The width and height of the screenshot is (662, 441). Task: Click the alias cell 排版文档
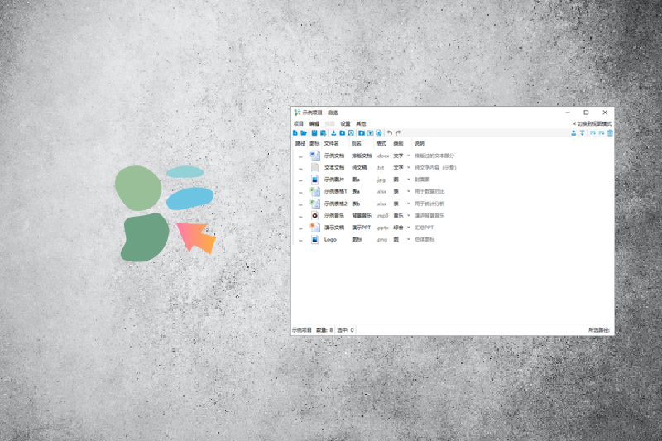[362, 156]
